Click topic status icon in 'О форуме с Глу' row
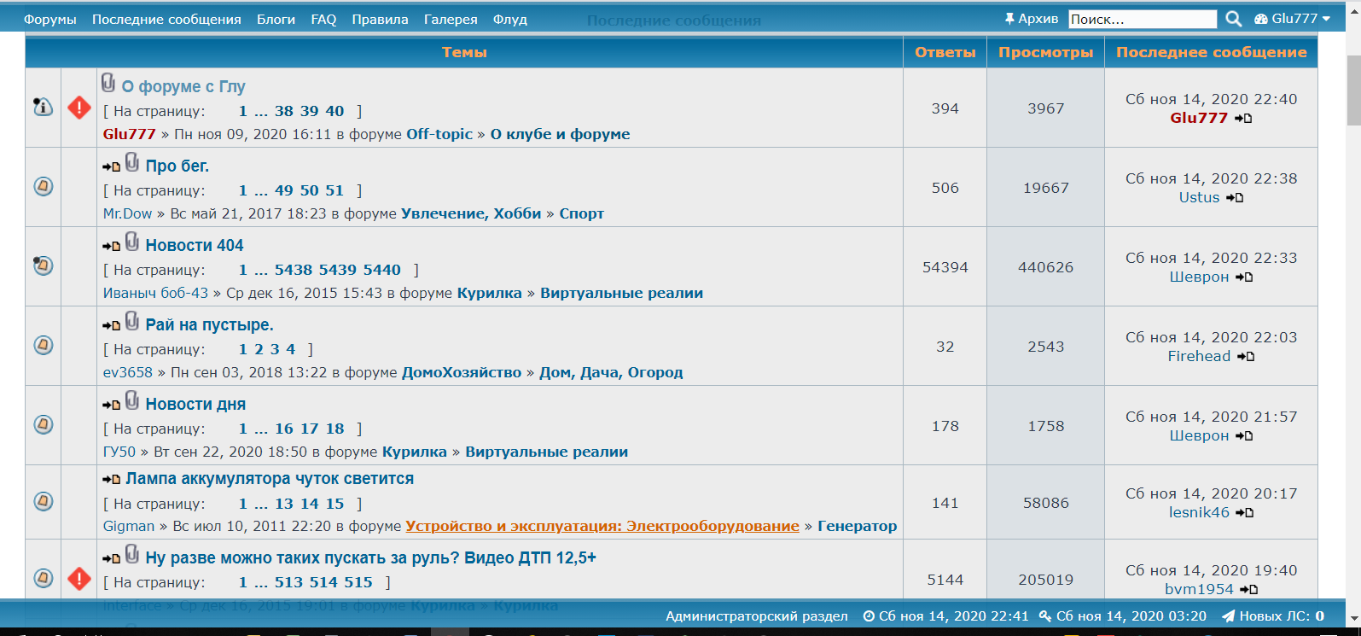1361x636 pixels. 43,107
